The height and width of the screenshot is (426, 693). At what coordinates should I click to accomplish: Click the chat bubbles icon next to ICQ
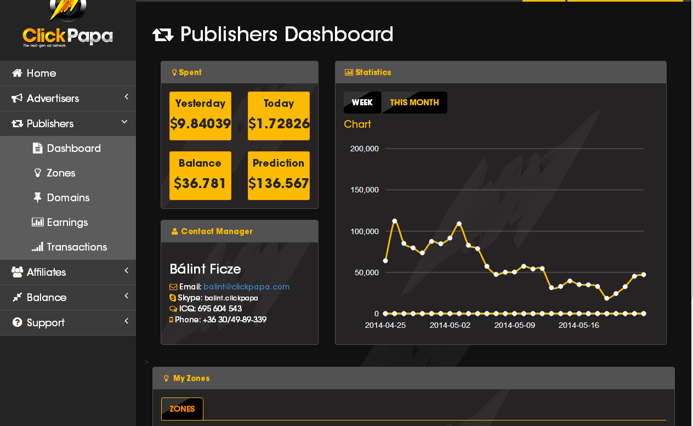click(x=173, y=309)
